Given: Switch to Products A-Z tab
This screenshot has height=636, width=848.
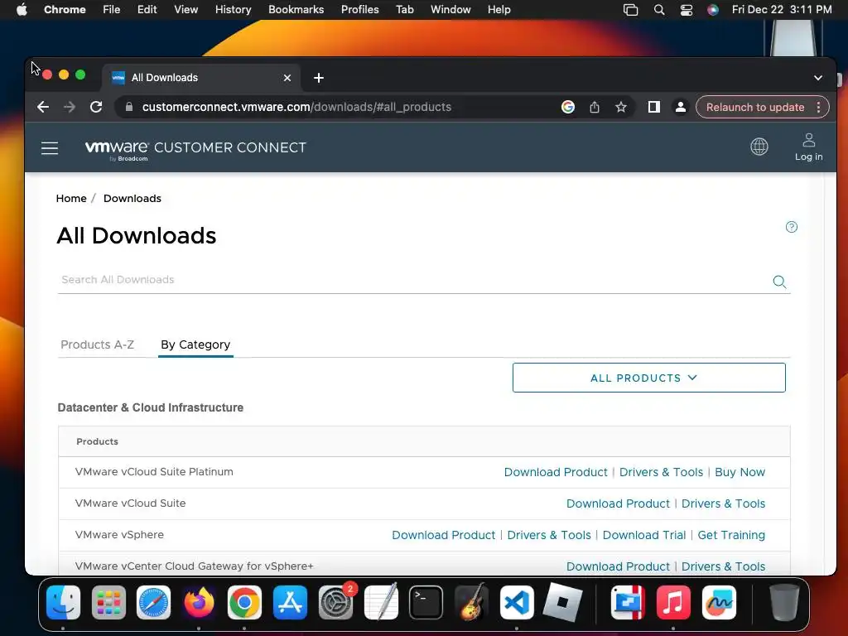Looking at the screenshot, I should 98,344.
